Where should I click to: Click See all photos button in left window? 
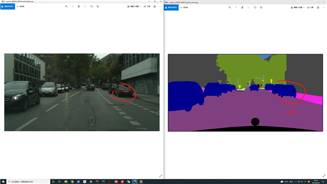click(x=8, y=7)
